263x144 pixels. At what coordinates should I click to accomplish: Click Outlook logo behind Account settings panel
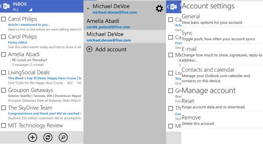(173, 6)
